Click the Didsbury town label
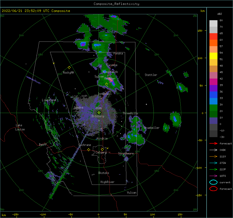This screenshot has width=233, height=218. (98, 116)
